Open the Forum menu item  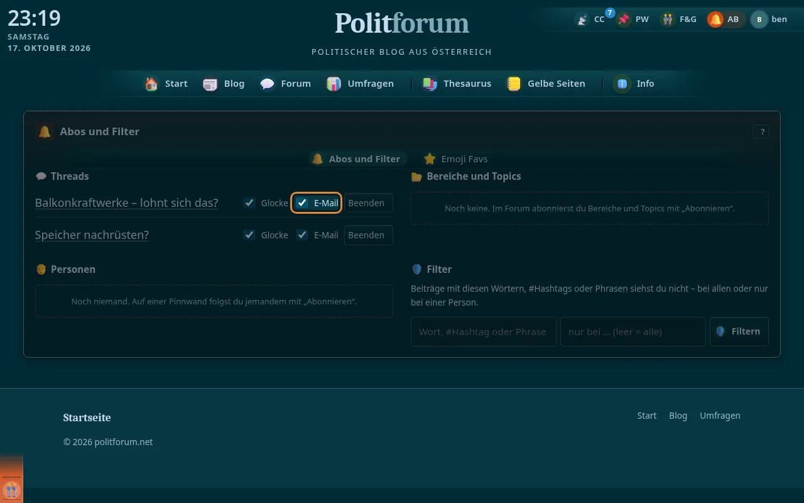[286, 84]
